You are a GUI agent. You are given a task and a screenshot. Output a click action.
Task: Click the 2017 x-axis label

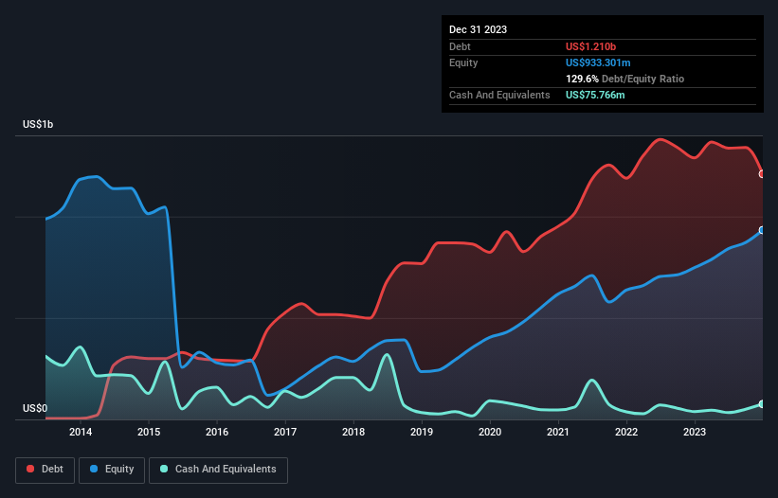tap(285, 432)
